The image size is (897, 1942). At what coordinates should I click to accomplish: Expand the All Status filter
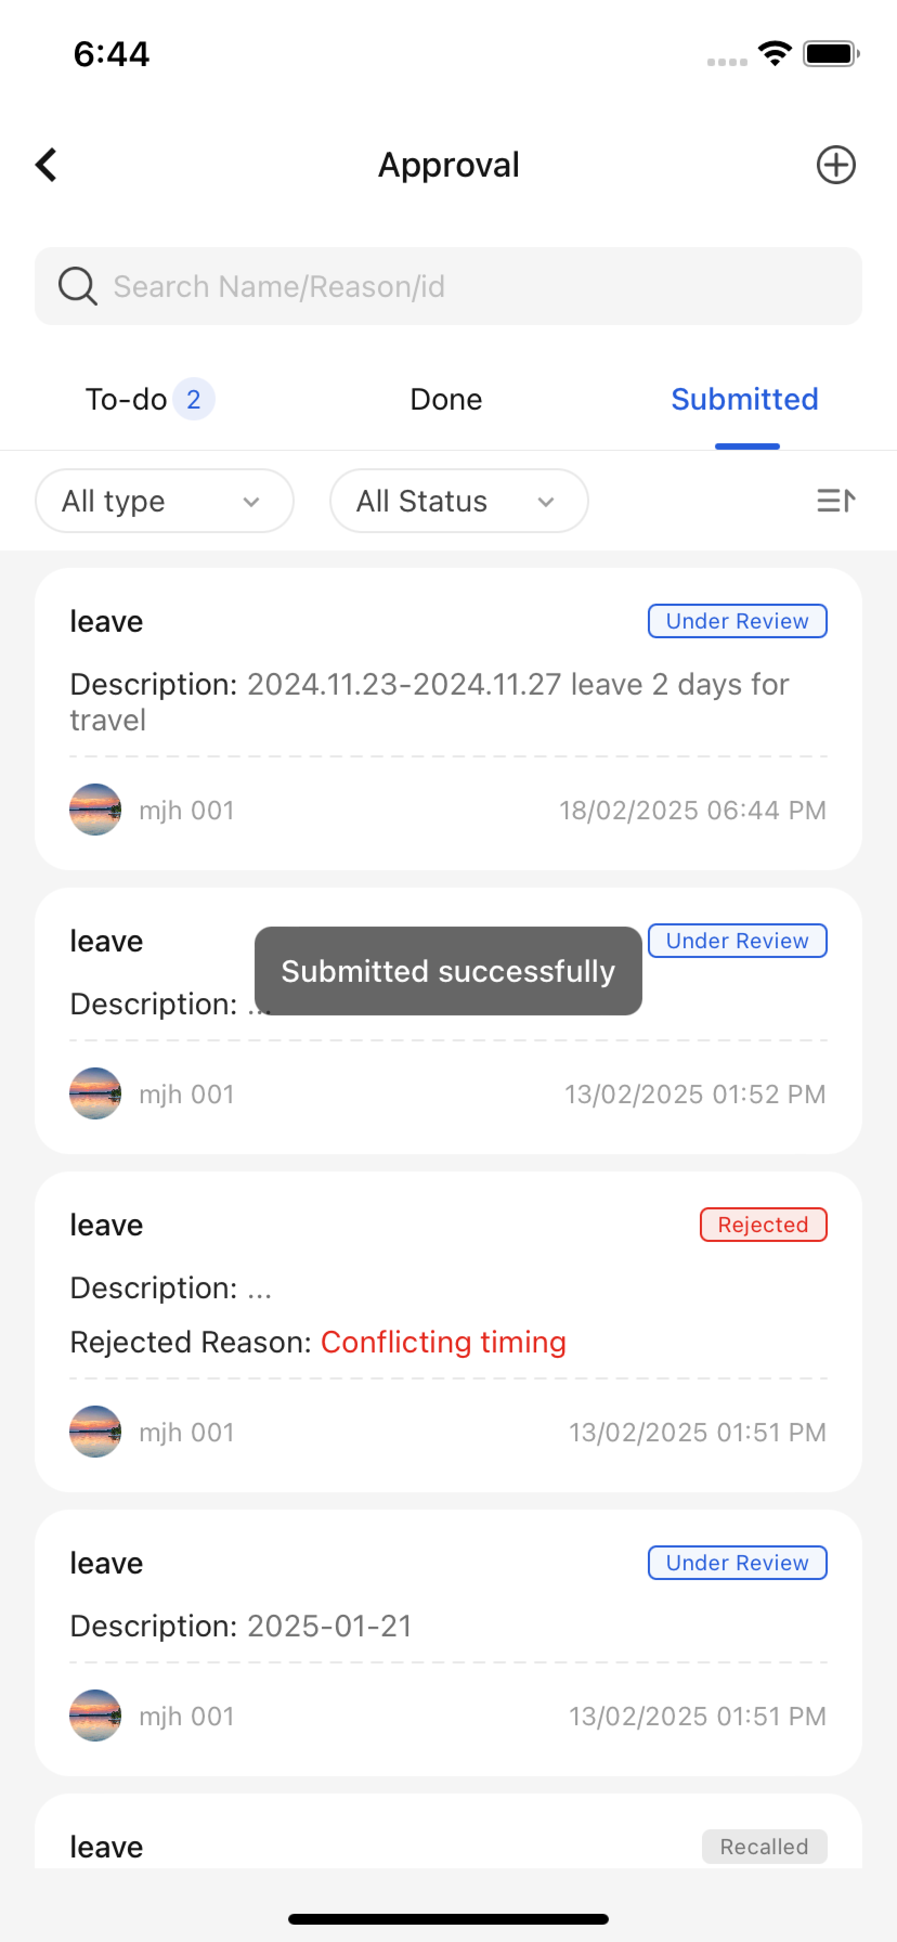[x=458, y=501]
